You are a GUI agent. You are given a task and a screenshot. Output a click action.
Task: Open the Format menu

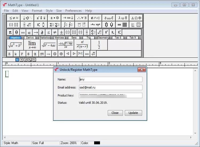point(37,11)
